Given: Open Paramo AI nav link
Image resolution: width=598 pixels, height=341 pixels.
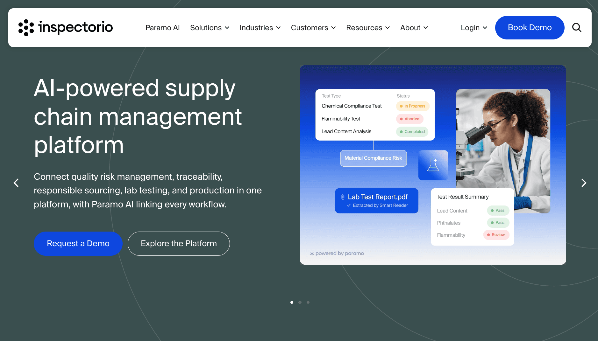Looking at the screenshot, I should pyautogui.click(x=163, y=28).
